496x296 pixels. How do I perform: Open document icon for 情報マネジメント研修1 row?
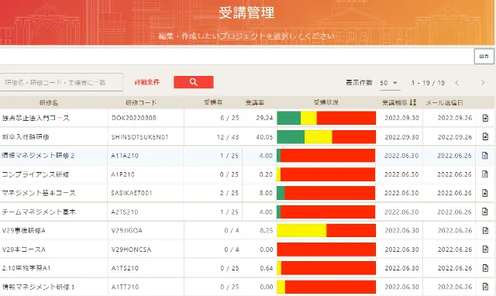point(485,287)
